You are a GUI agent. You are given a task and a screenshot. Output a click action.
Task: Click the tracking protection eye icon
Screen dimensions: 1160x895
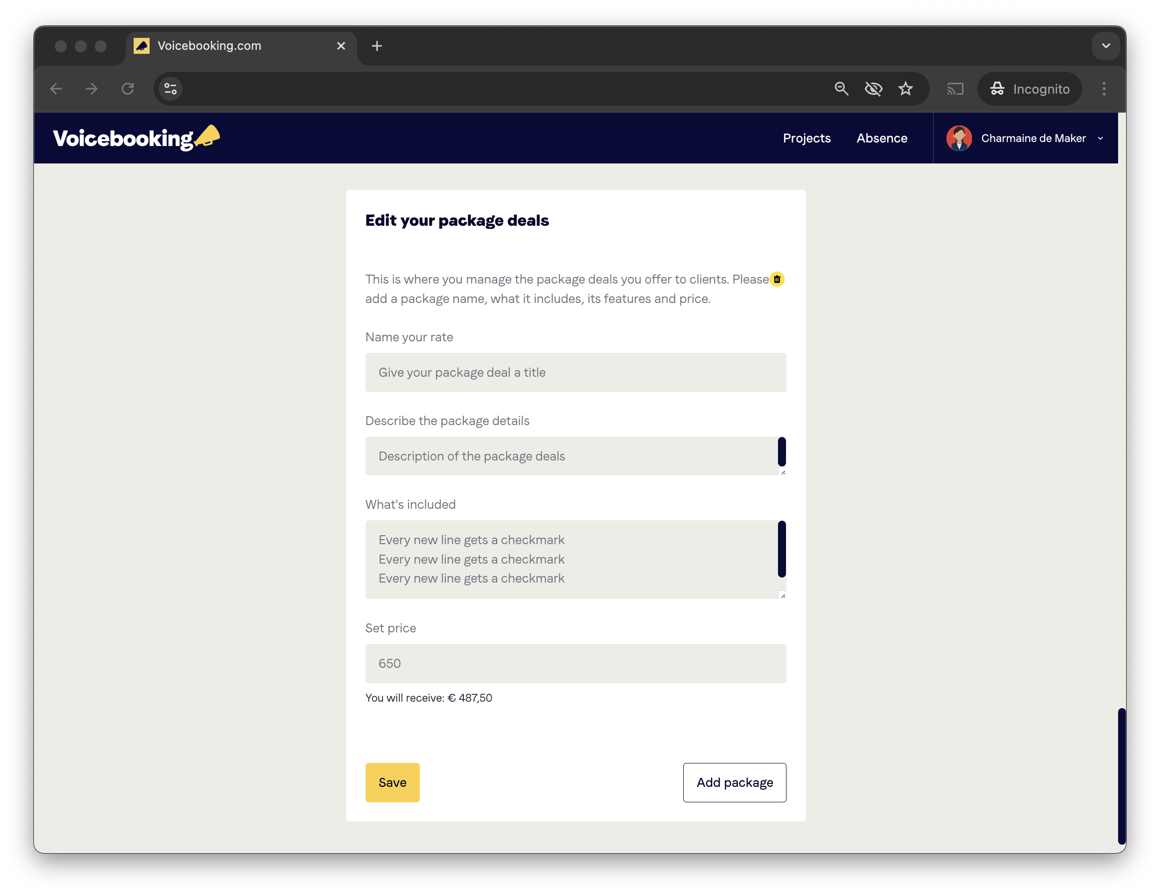click(873, 89)
